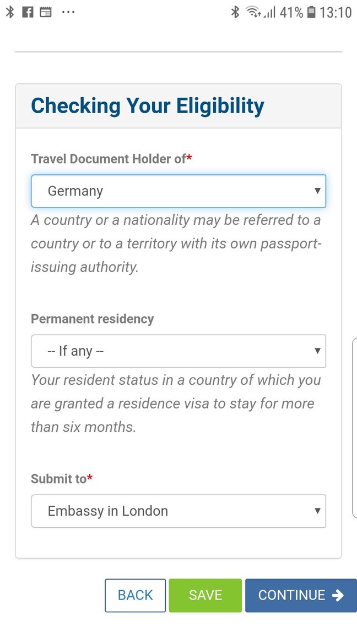
Task: Tap the Wi-Fi signal icon
Action: pyautogui.click(x=253, y=12)
